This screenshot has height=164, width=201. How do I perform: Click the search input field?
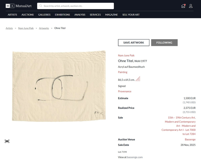coord(77,6)
